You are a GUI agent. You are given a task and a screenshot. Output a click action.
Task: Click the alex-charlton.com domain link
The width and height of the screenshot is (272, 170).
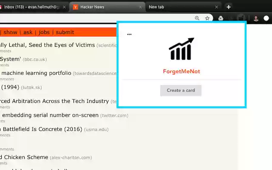(71, 158)
